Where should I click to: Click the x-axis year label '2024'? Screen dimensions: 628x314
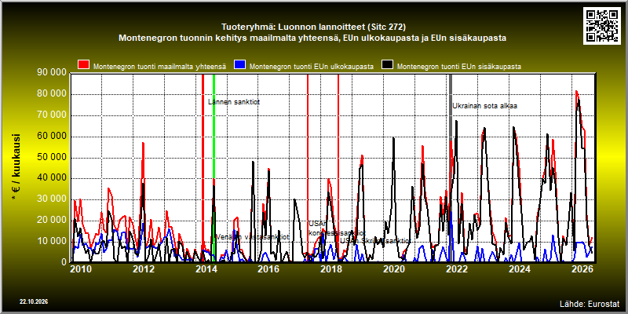520,269
